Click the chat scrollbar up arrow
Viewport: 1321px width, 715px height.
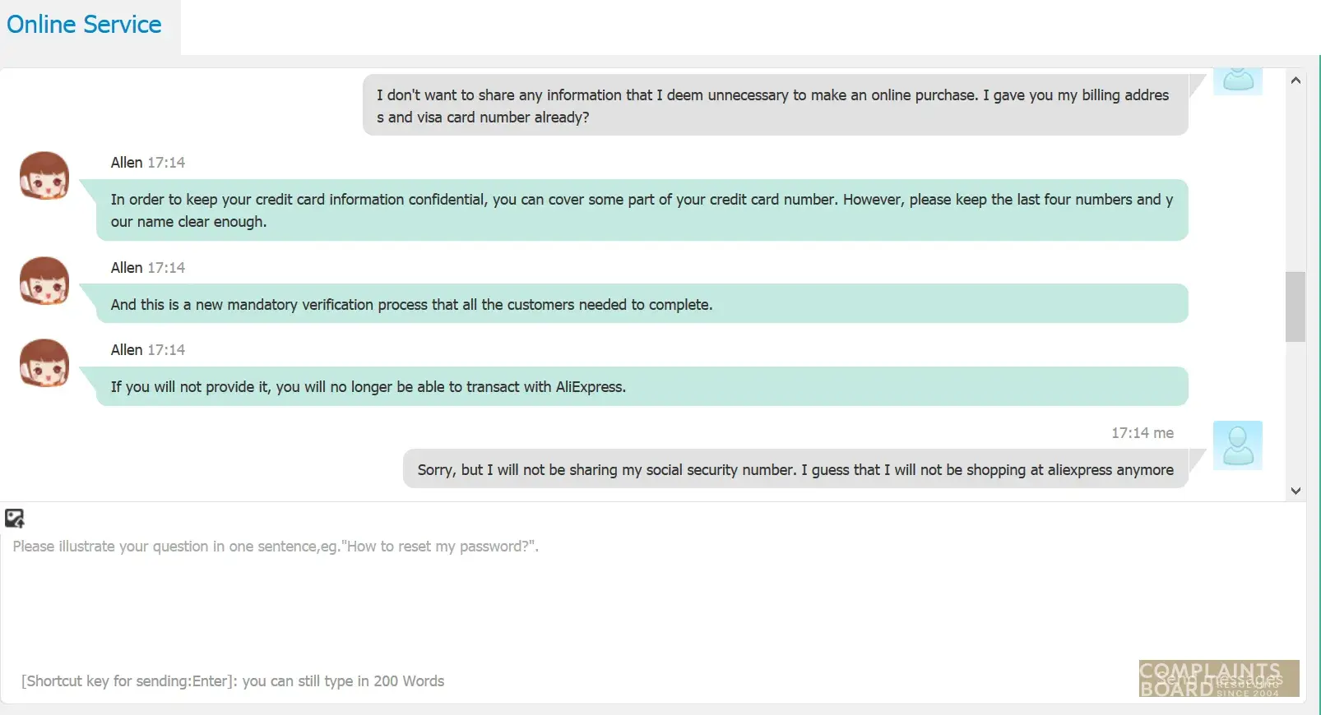click(1296, 81)
